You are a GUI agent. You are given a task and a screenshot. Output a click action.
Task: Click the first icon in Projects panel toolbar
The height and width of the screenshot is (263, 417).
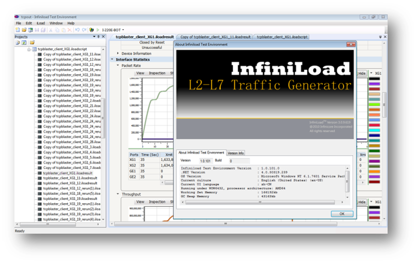tap(17, 42)
